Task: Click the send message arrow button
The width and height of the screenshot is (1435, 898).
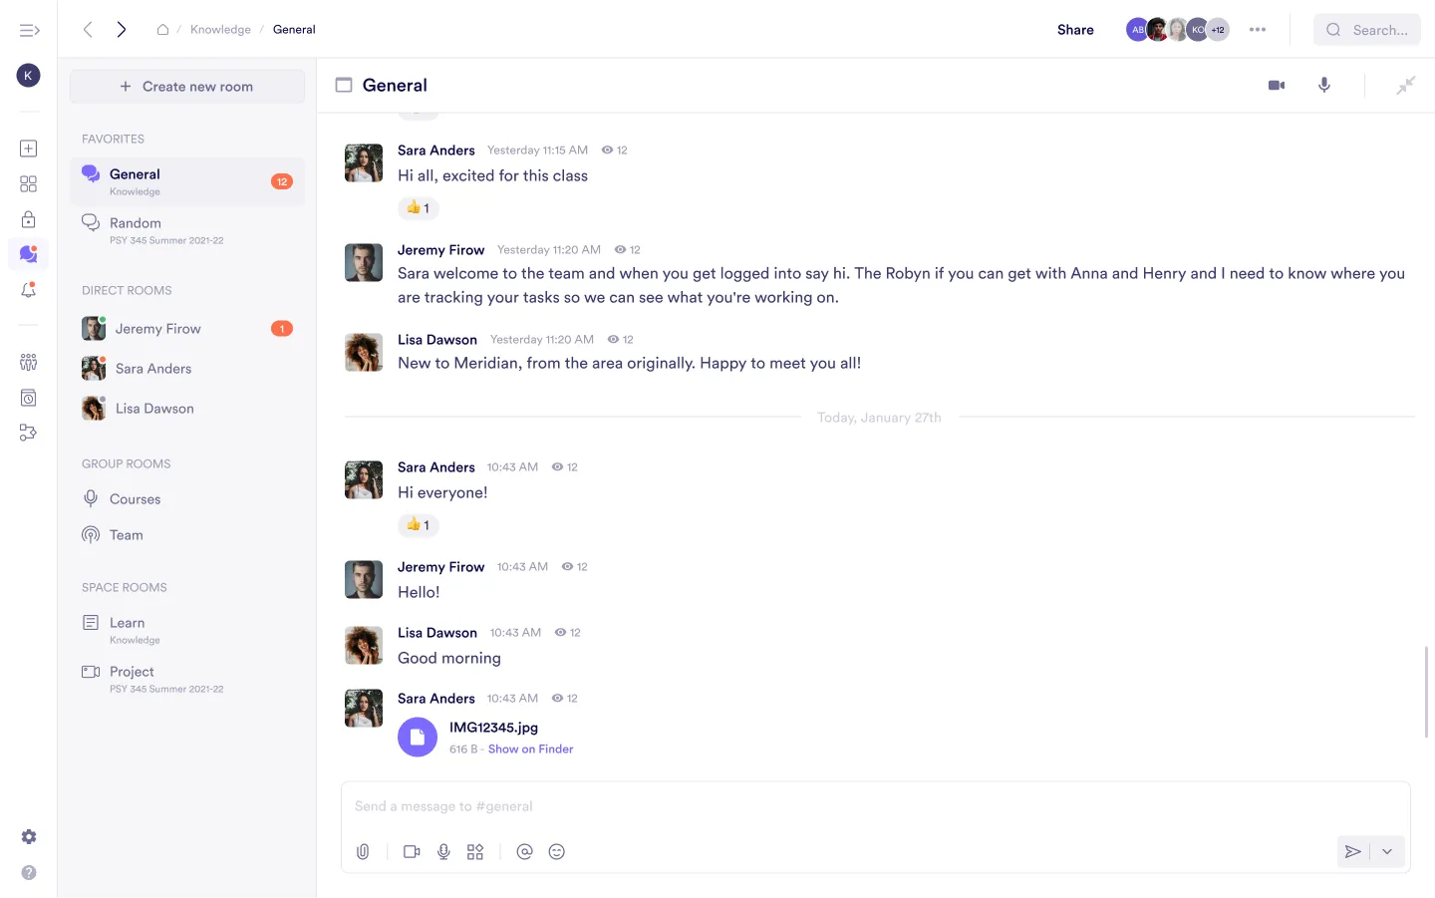Action: [1352, 852]
